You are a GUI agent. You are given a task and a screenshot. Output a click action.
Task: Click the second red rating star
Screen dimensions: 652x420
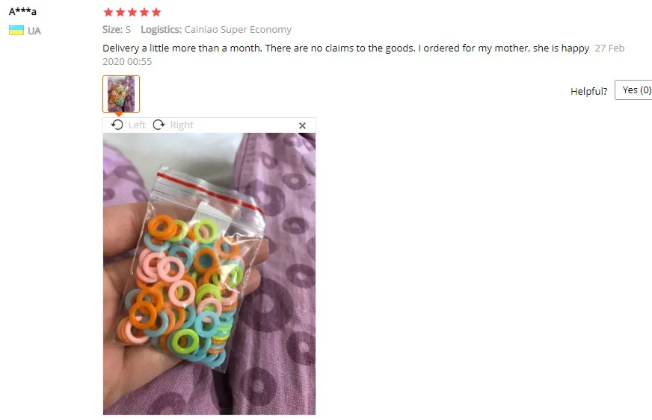(120, 12)
